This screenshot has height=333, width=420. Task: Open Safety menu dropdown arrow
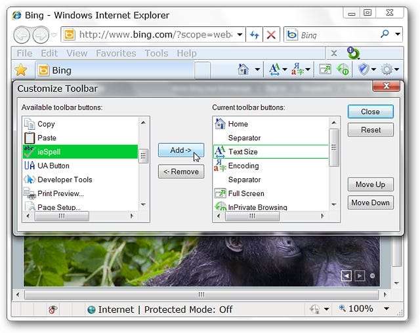[373, 69]
